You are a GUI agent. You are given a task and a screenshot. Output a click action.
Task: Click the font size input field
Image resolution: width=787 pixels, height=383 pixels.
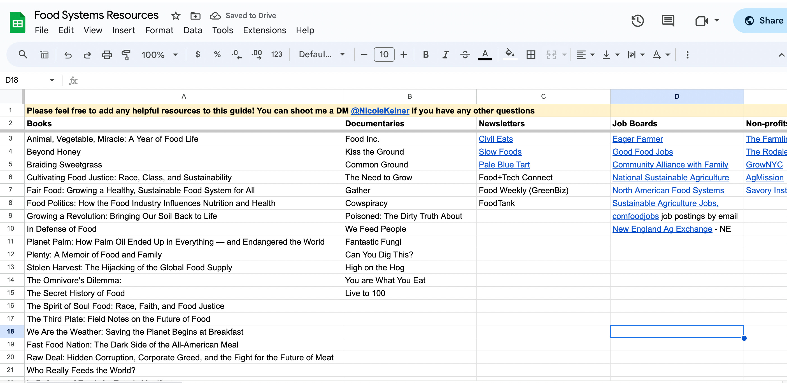tap(384, 55)
